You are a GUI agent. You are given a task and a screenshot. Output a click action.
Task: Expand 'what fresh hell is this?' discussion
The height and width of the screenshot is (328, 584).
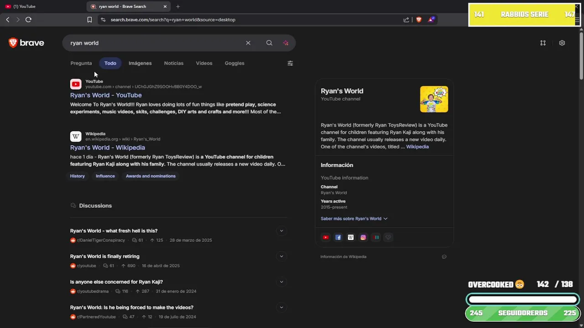tap(282, 231)
